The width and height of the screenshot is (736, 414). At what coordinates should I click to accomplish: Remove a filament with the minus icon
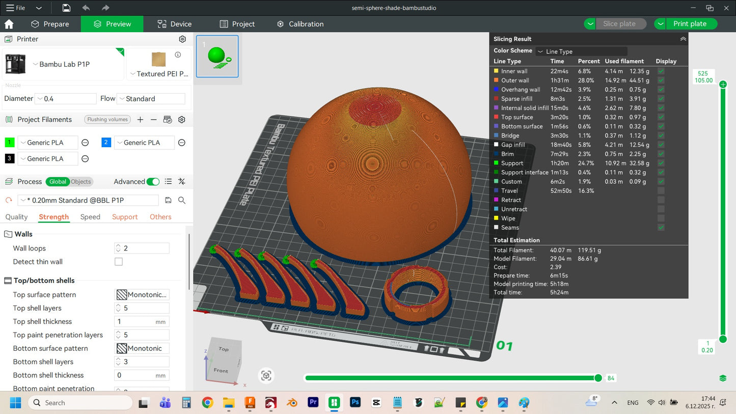point(153,119)
